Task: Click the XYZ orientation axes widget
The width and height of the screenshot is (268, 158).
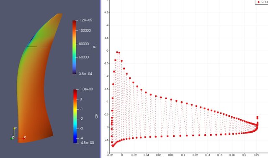Action: click(18, 133)
